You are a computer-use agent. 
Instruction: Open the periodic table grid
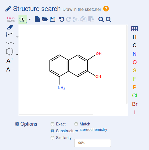coord(135,29)
